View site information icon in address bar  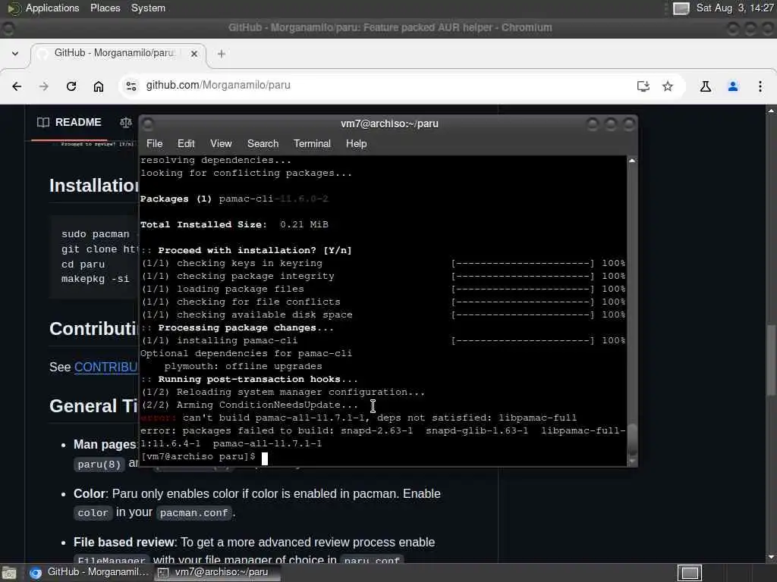click(x=131, y=86)
